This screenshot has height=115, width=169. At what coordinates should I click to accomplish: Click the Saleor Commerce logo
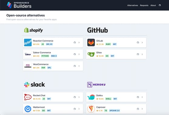pyautogui.click(x=28, y=54)
